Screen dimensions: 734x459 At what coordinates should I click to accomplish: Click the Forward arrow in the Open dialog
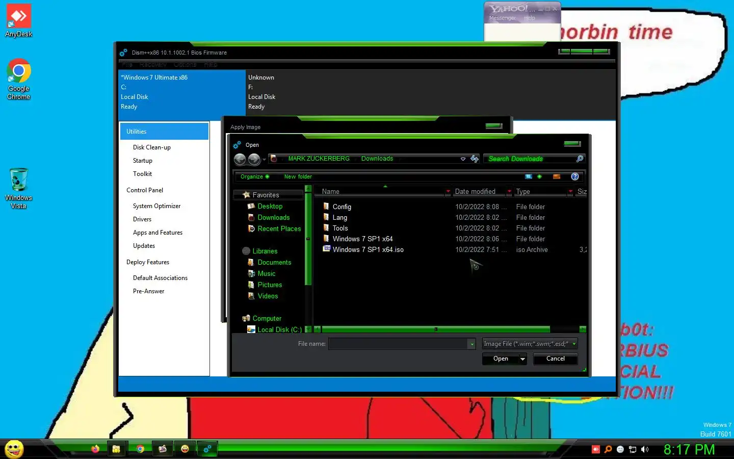254,159
